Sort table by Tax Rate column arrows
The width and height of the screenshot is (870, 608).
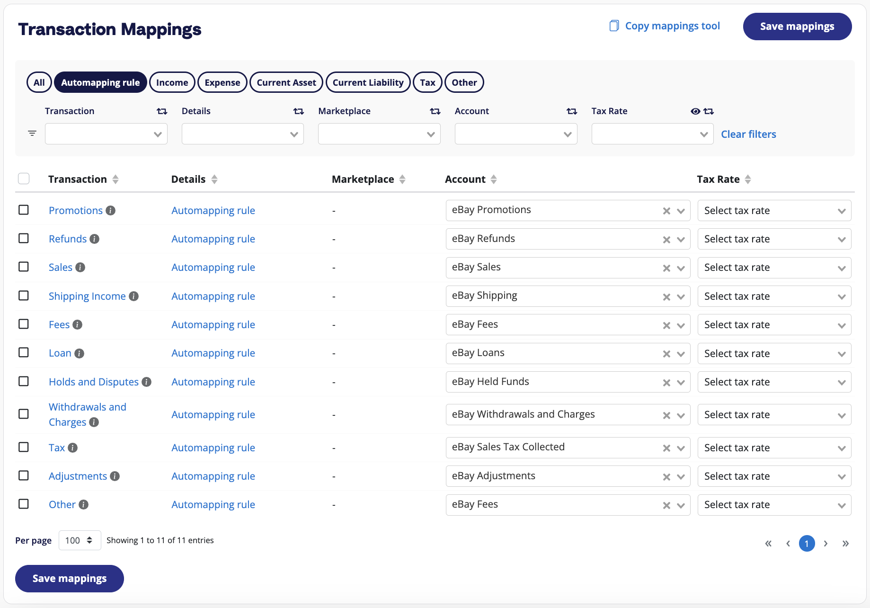coord(748,179)
